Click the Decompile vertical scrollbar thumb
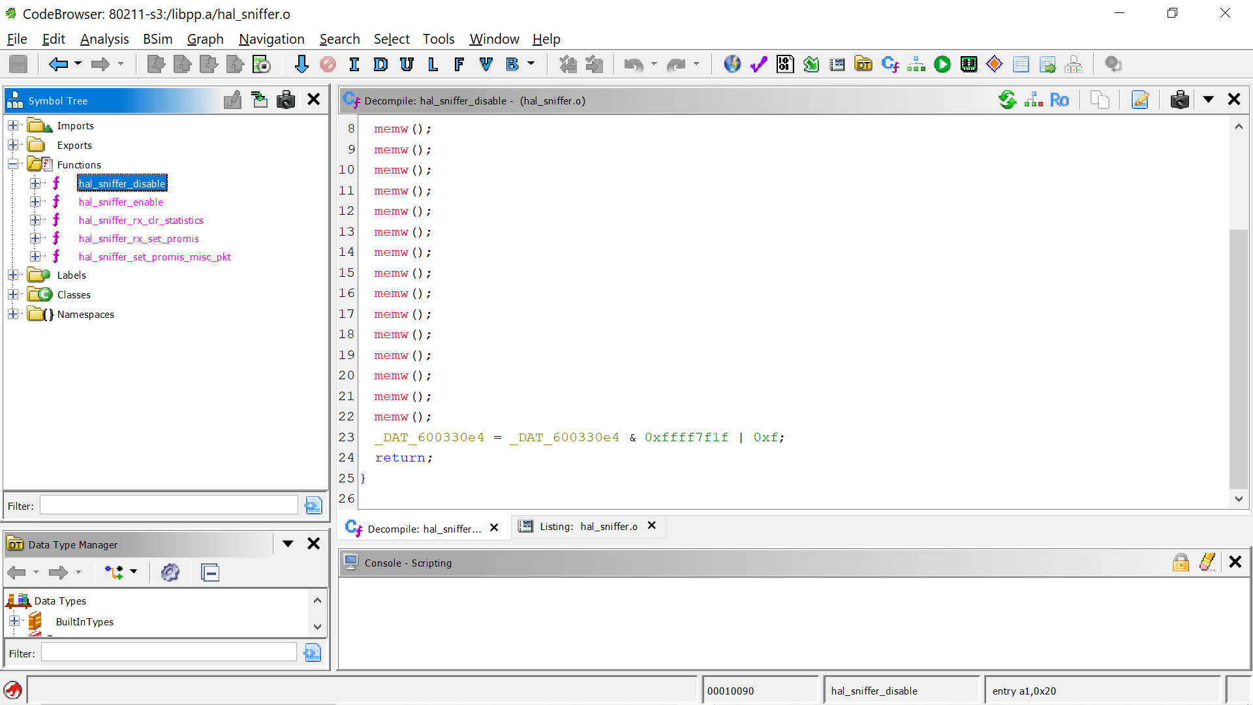The width and height of the screenshot is (1253, 705). point(1238,358)
